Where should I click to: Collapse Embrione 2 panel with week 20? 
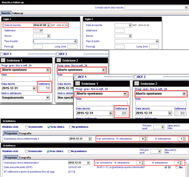point(137,83)
